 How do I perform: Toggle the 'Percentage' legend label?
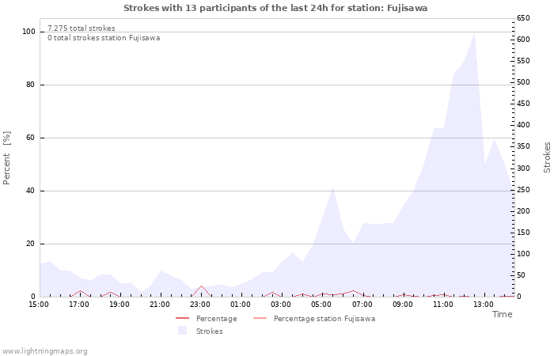(216, 319)
